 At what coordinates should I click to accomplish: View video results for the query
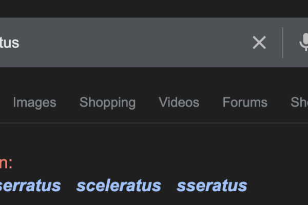coord(179,102)
